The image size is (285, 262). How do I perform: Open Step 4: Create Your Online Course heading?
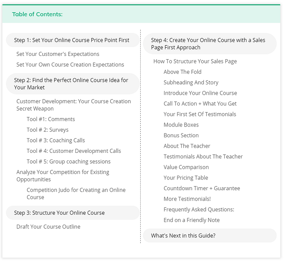(x=208, y=44)
